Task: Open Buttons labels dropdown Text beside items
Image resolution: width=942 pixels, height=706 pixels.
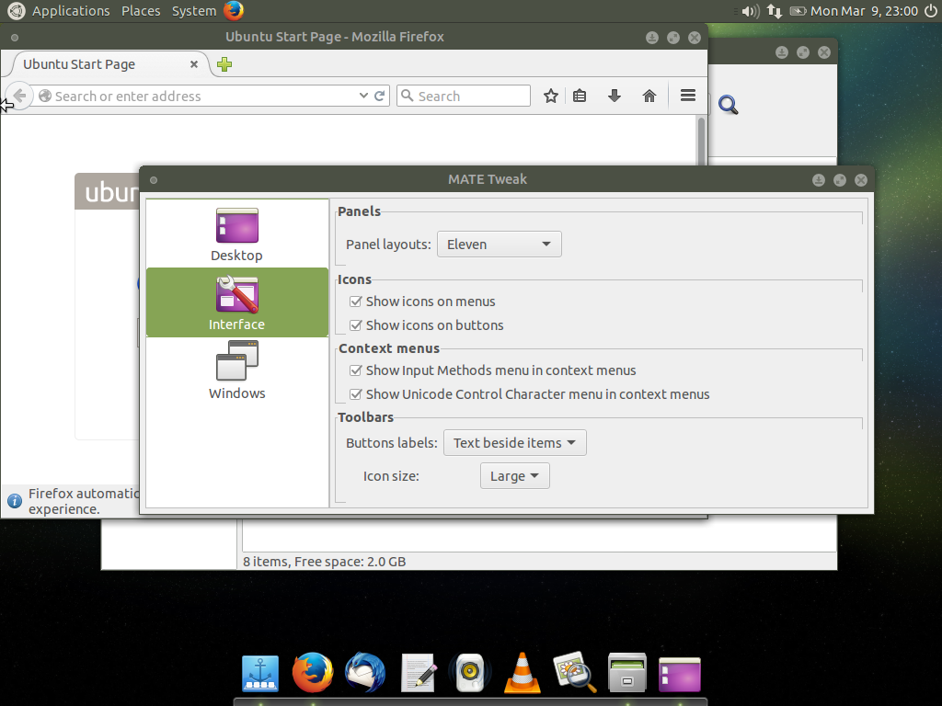Action: [515, 443]
